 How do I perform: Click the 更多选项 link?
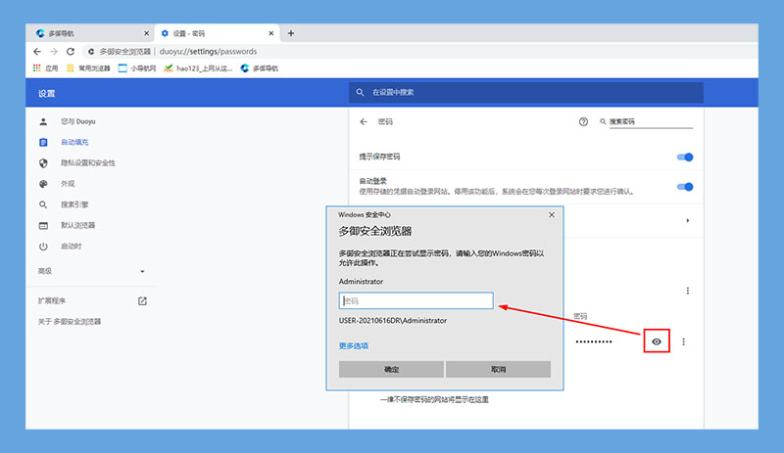click(x=354, y=345)
